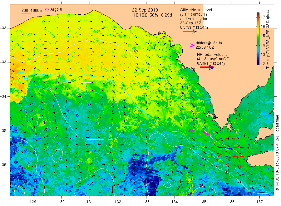The width and height of the screenshot is (281, 206).
Task: Click the text (4-12h avg) noQC
Action: 213,59
